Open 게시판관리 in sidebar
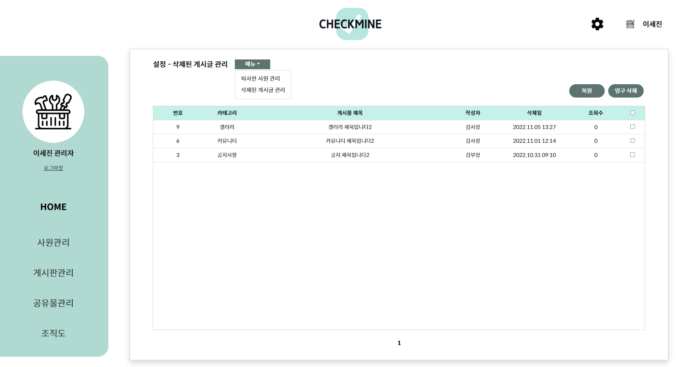This screenshot has width=676, height=367. pyautogui.click(x=54, y=273)
